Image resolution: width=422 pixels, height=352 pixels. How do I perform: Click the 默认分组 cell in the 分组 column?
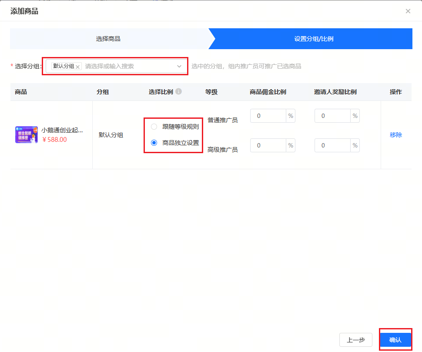111,135
